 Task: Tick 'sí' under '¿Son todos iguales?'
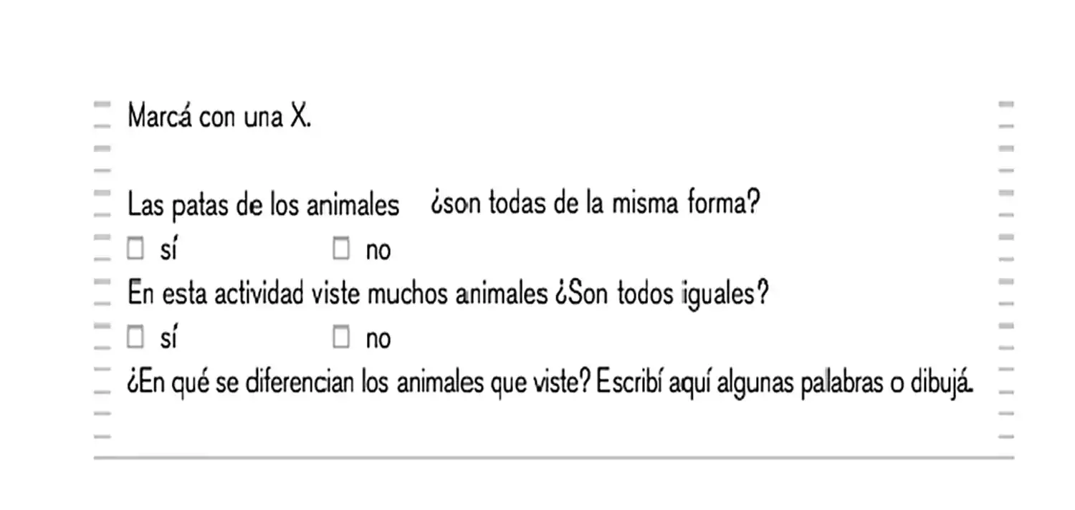pyautogui.click(x=135, y=337)
